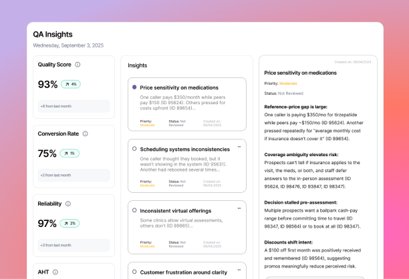This screenshot has width=409, height=279.
Task: Open options menu on Inconsistent virtual offerings card
Action: 239,208
